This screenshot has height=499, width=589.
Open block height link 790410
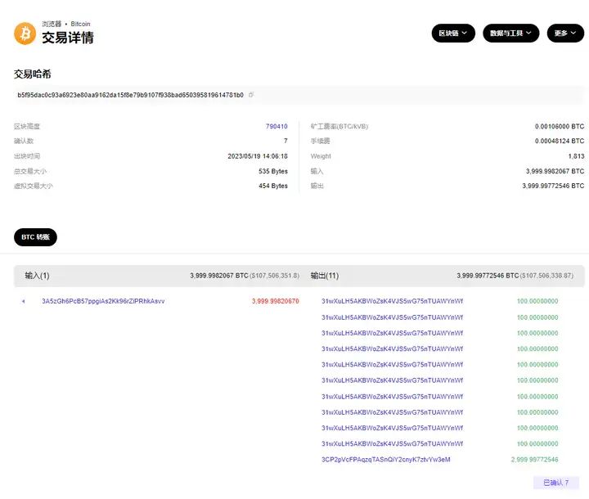click(277, 126)
